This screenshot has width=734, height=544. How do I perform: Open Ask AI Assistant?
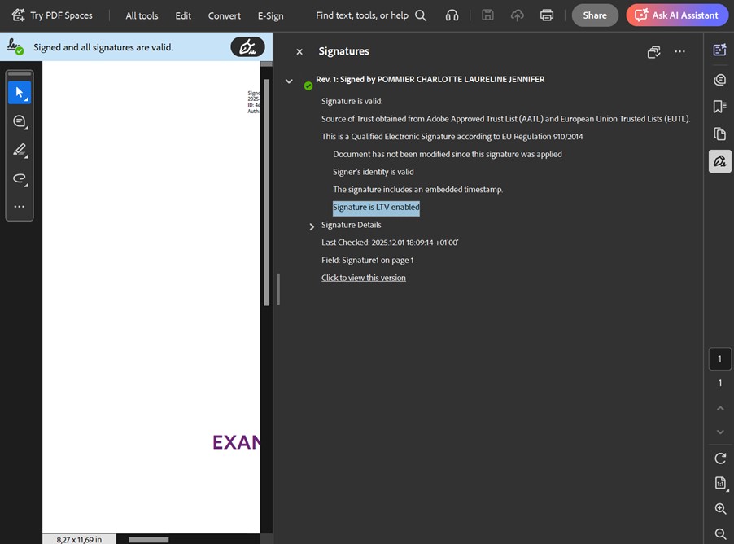click(677, 15)
